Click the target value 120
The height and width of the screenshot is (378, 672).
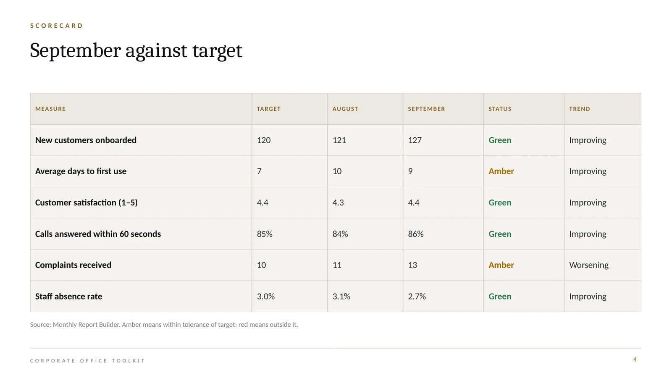[264, 140]
